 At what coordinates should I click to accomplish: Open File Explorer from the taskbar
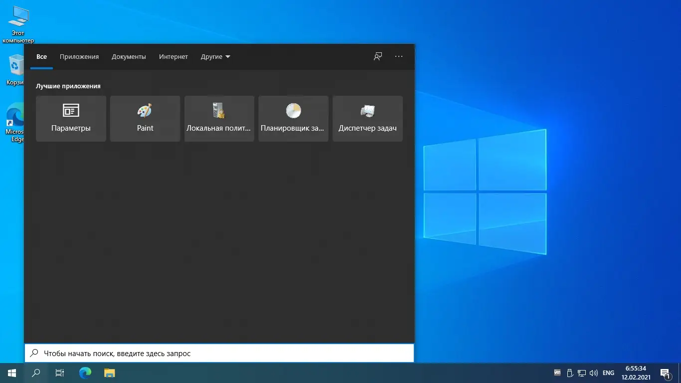109,373
